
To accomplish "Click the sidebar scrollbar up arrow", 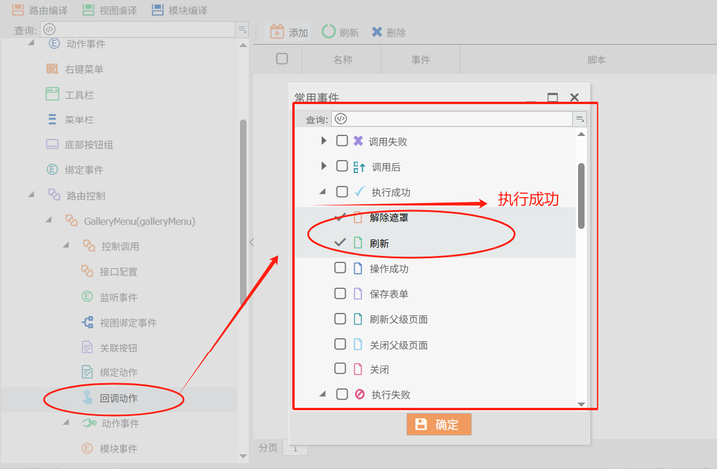I will [243, 45].
